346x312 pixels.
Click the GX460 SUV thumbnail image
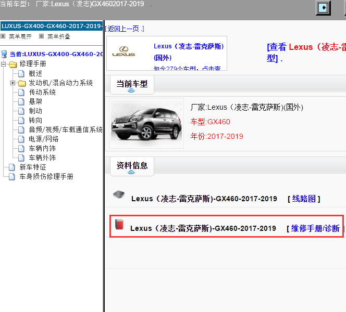coord(146,123)
